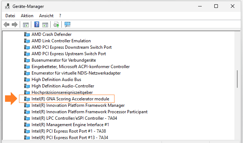Select Busenumerator für Verbundgeräte entry
This screenshot has height=143, width=243.
click(64, 60)
